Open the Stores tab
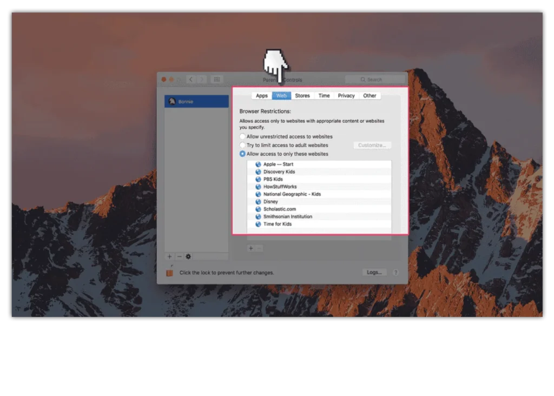554x396 pixels. pos(302,96)
